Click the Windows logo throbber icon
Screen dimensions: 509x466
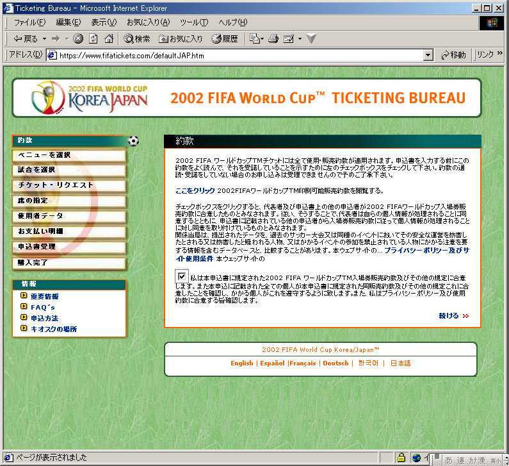[x=492, y=22]
